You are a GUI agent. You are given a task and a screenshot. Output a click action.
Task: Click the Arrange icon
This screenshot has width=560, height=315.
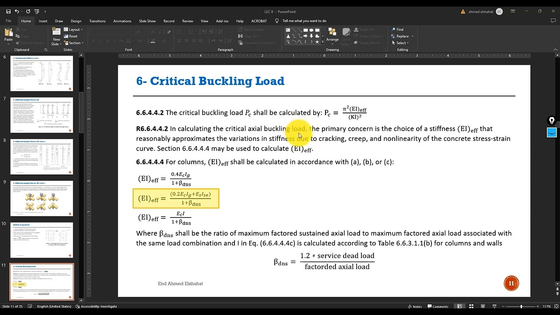(x=332, y=32)
